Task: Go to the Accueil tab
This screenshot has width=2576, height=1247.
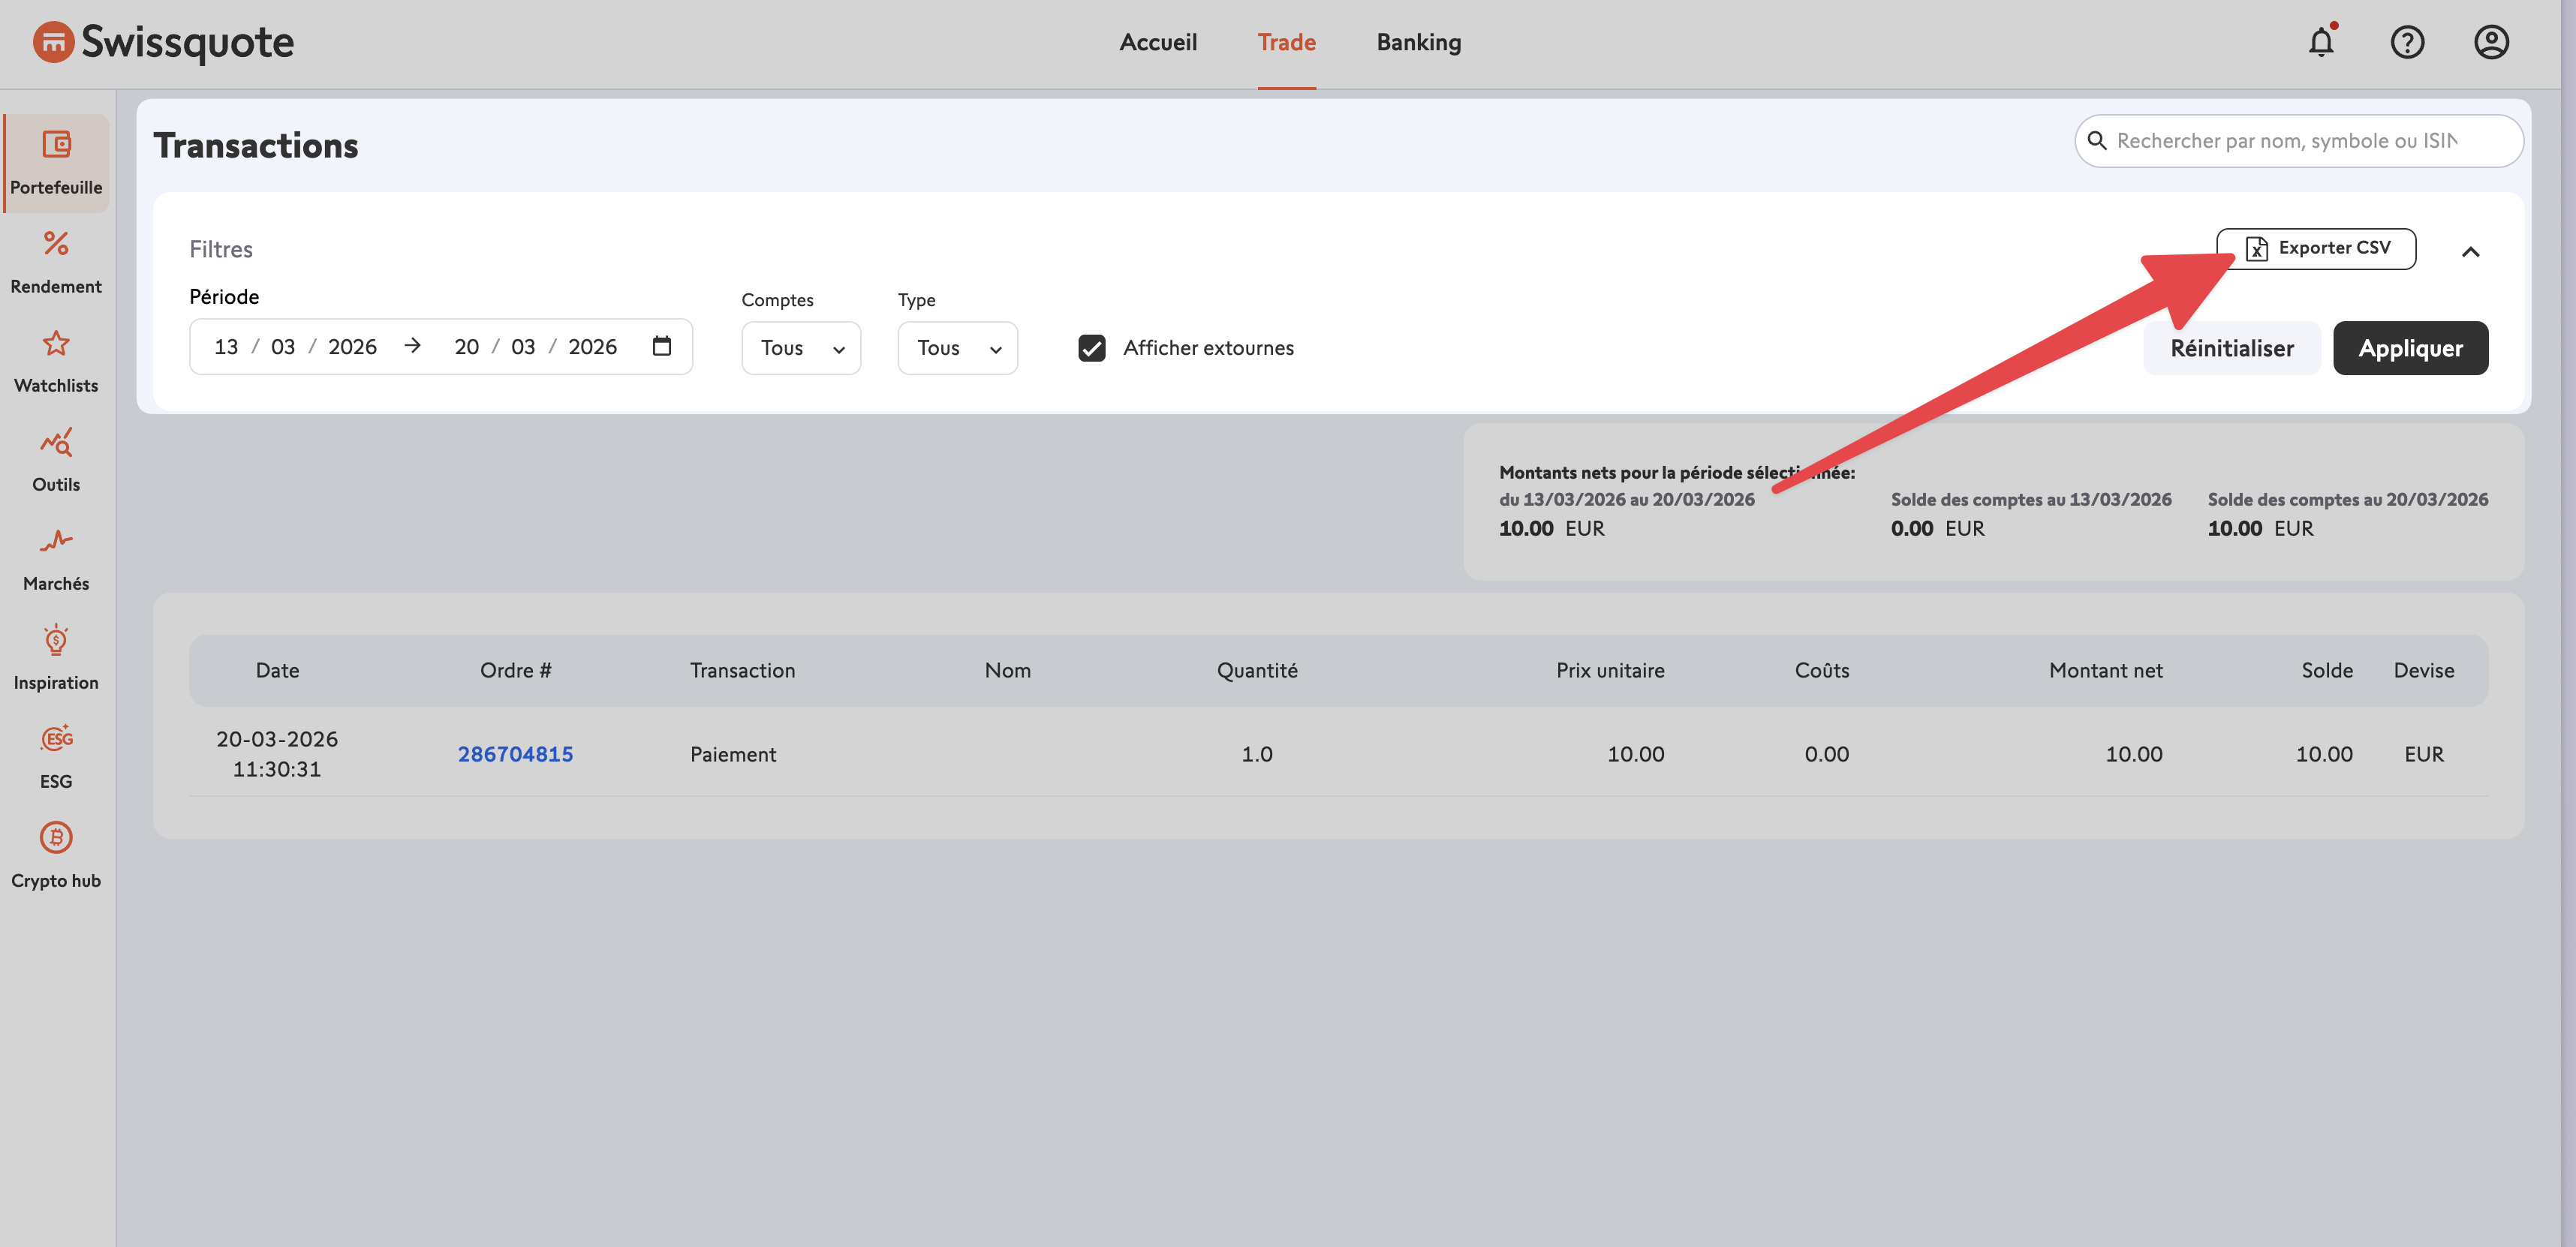Action: click(1157, 42)
